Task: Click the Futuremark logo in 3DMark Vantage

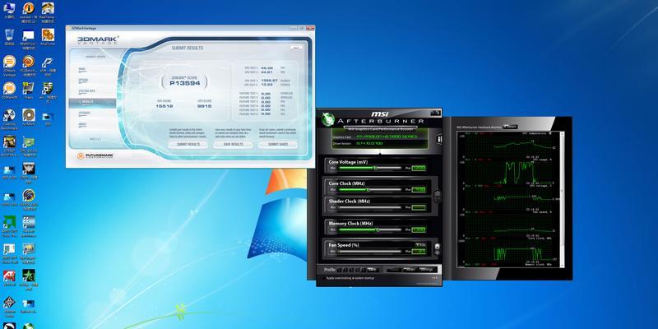Action: pyautogui.click(x=95, y=155)
